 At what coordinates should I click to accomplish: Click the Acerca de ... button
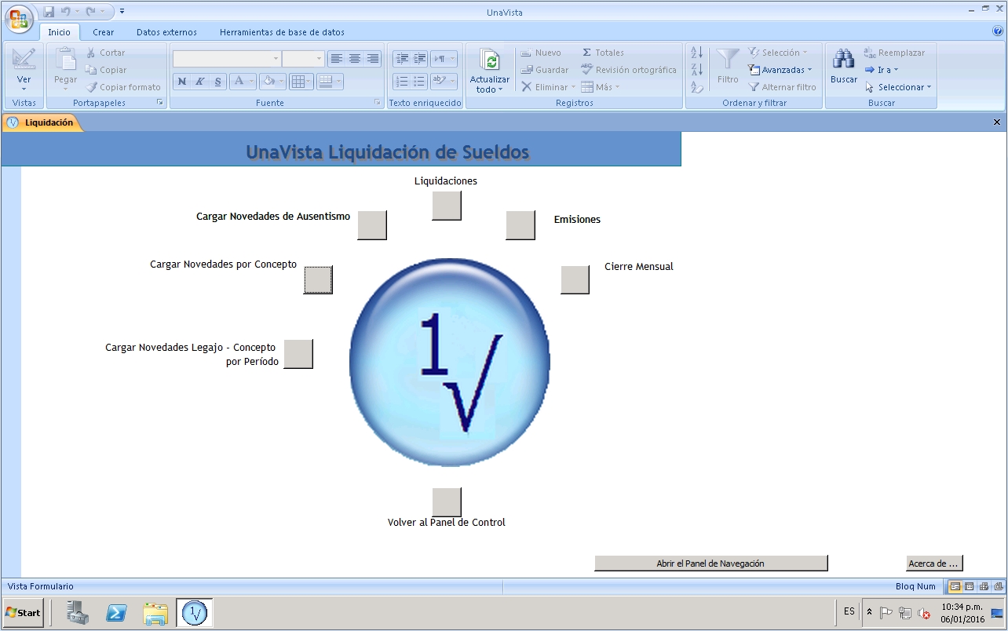tap(933, 564)
